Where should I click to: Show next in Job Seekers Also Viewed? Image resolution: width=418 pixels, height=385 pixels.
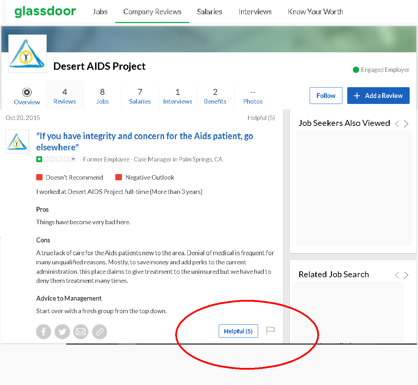[x=406, y=123]
